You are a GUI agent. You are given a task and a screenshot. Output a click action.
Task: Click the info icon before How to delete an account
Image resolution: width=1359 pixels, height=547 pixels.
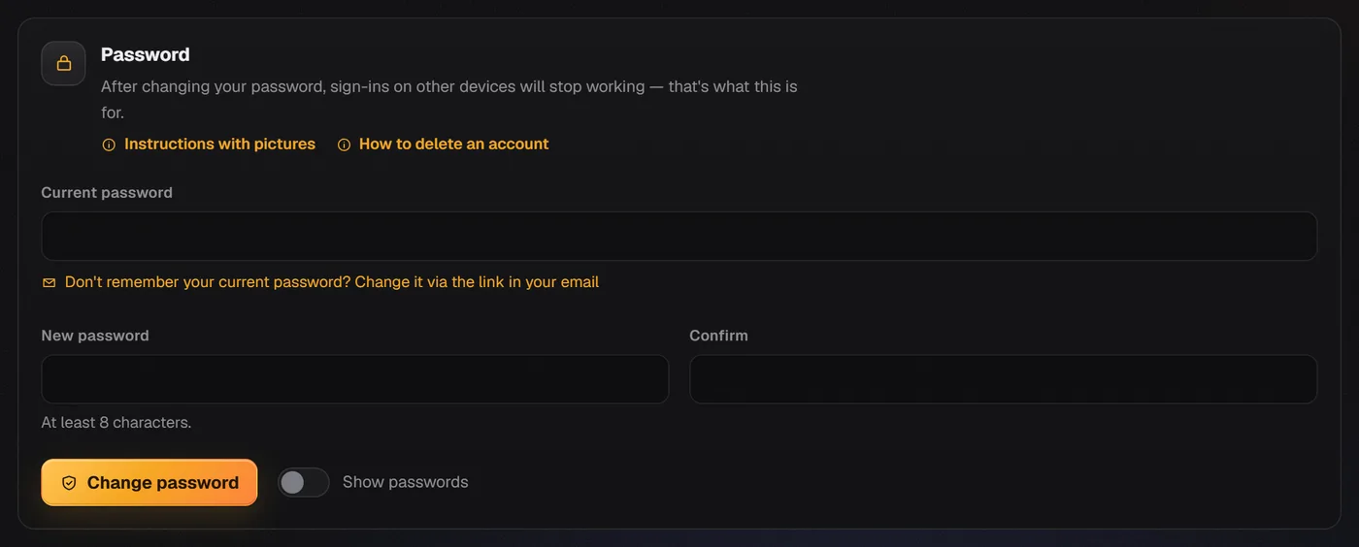[x=344, y=145]
